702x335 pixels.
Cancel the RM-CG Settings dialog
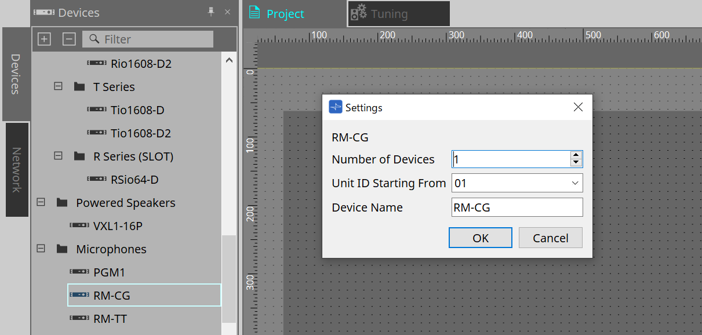(550, 237)
